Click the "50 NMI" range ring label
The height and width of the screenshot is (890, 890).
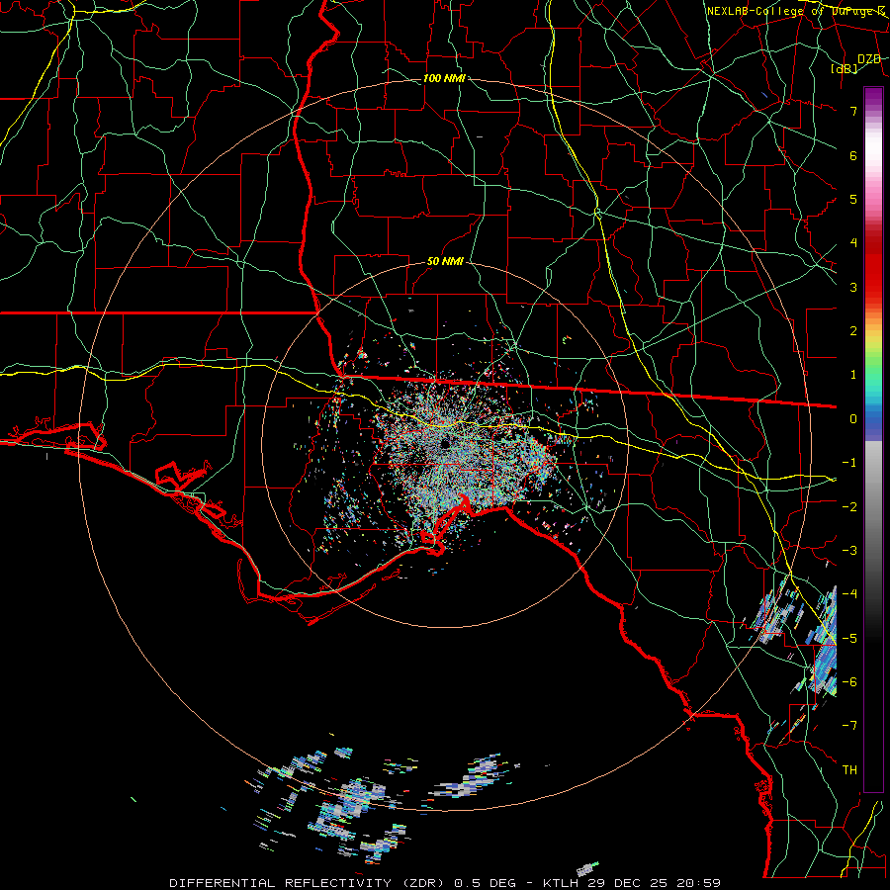pos(444,262)
